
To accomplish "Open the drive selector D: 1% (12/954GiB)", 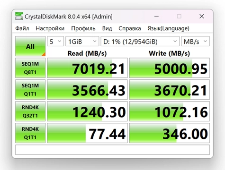I will (140, 42).
